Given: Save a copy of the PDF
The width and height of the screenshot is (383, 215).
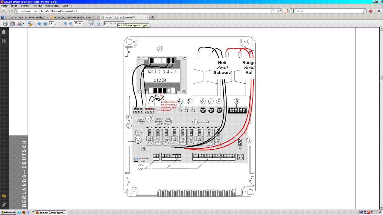Looking at the screenshot, I should pyautogui.click(x=13, y=23).
